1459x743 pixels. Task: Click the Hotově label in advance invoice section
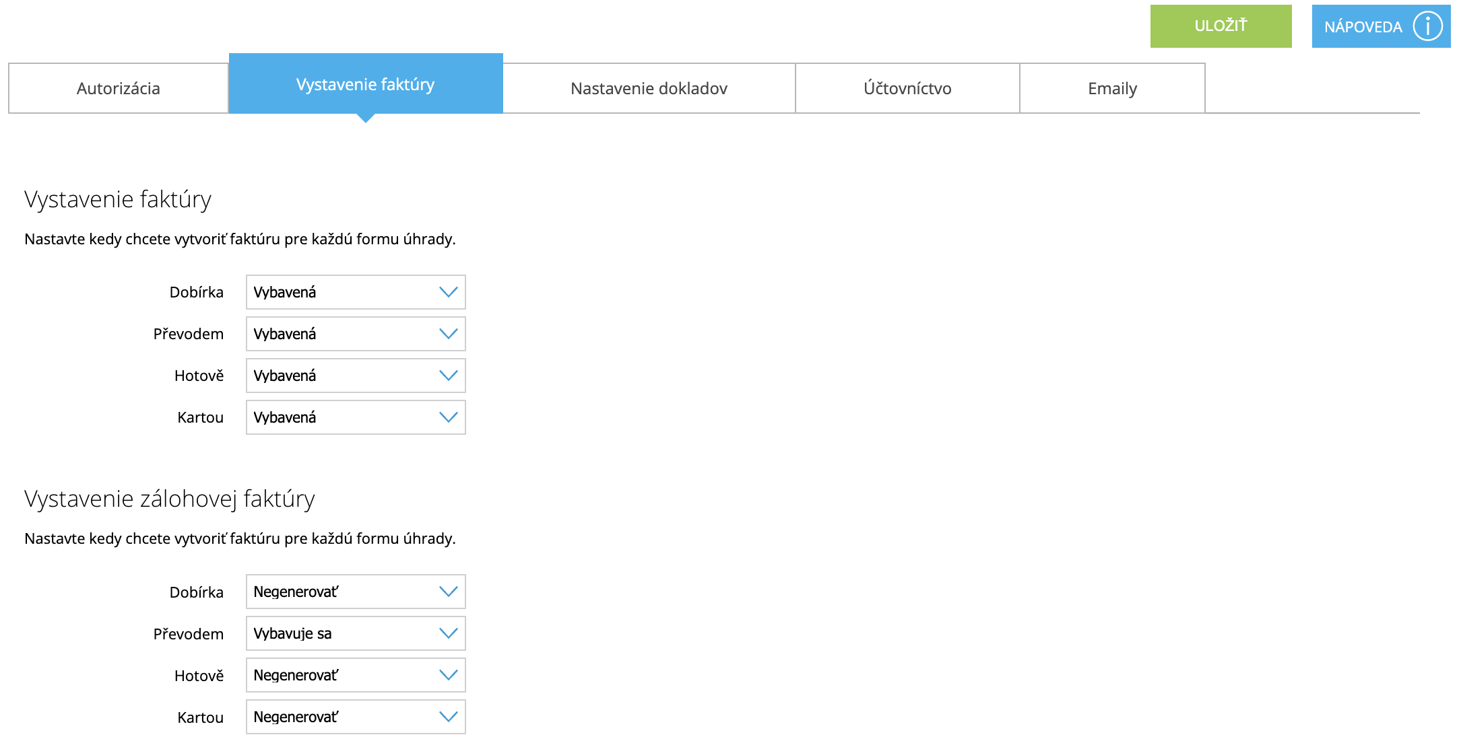click(x=199, y=676)
